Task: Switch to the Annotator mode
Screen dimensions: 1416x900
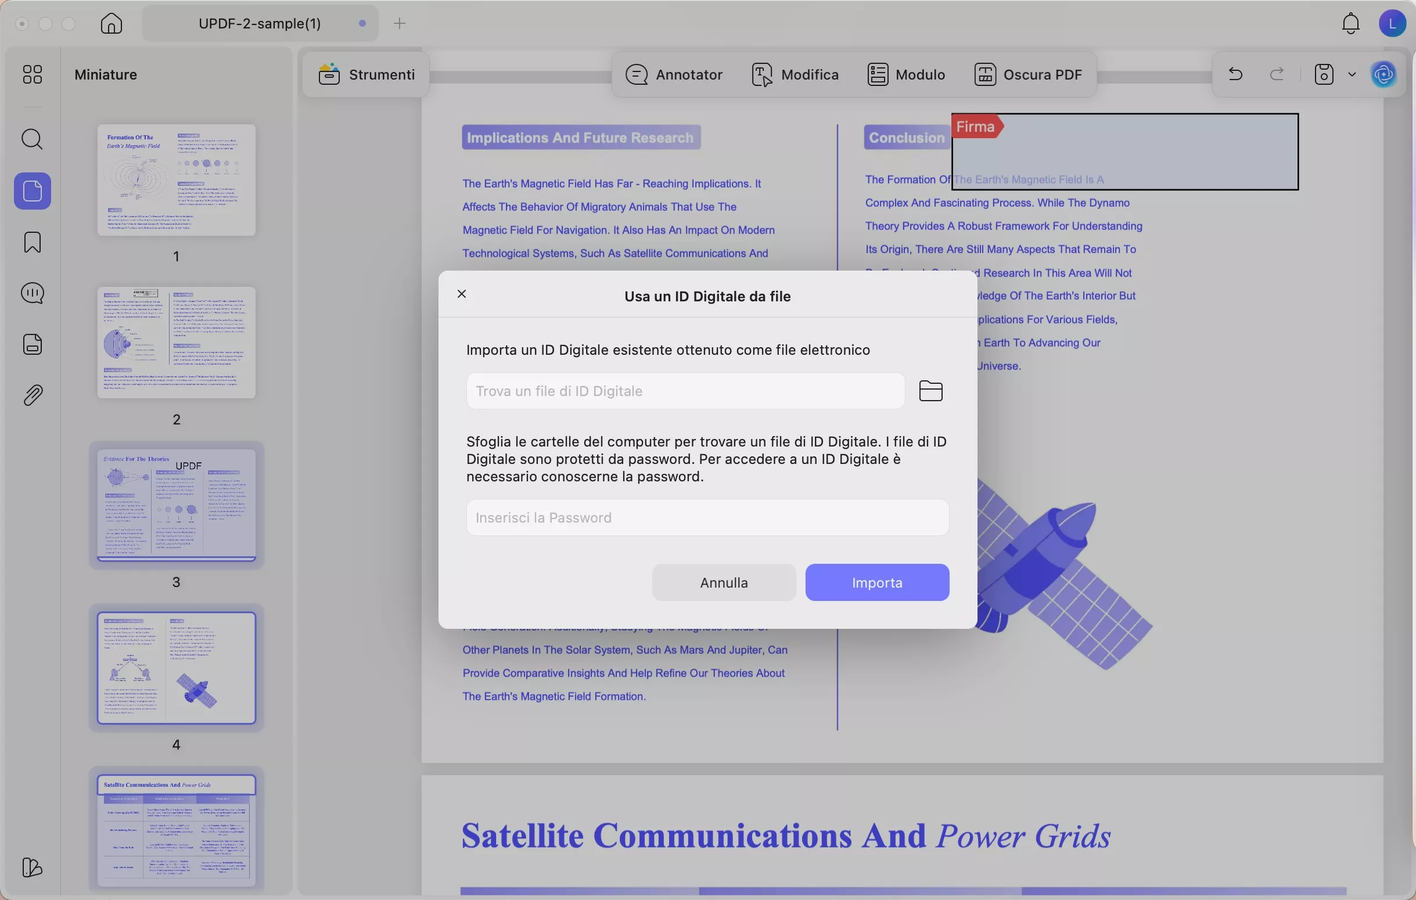Action: coord(674,74)
